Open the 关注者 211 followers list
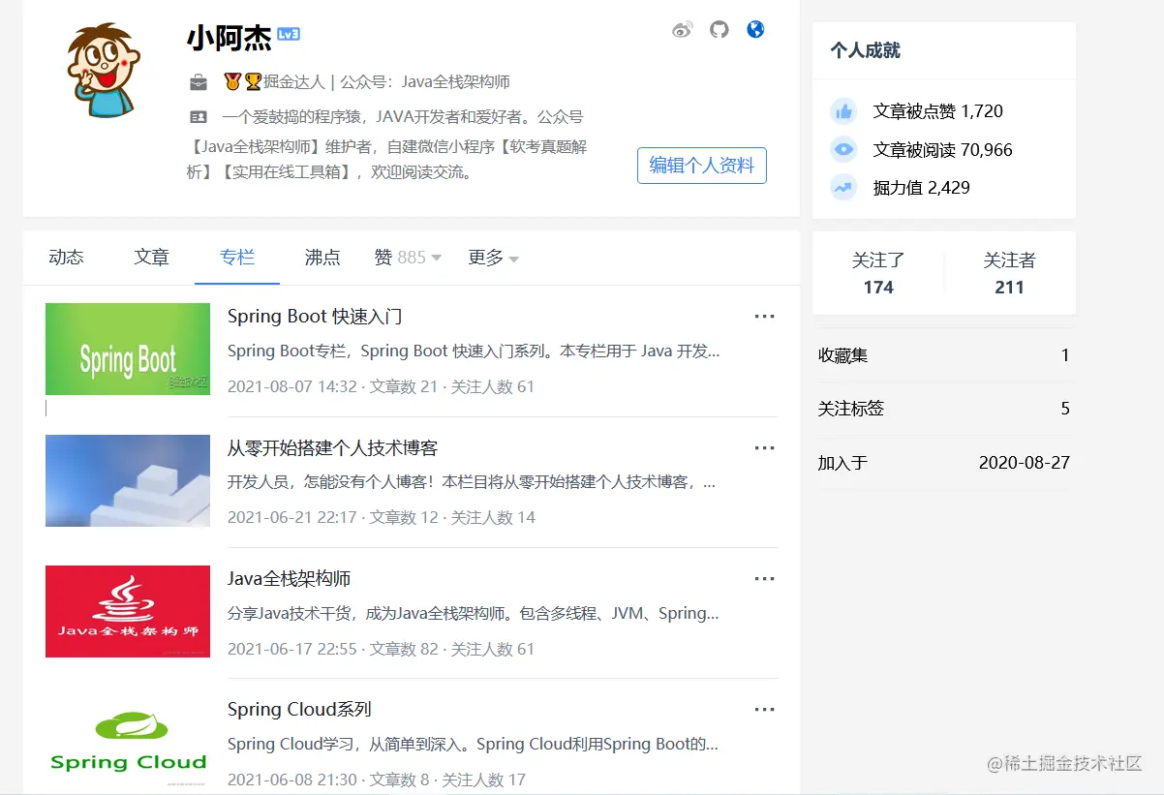Viewport: 1164px width, 795px height. click(x=1009, y=274)
